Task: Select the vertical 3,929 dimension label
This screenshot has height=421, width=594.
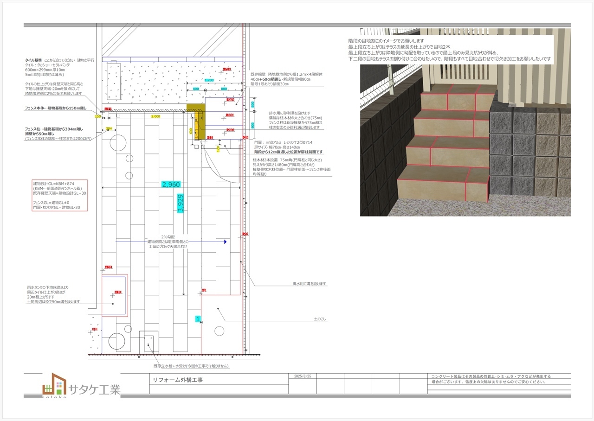Action: (181, 203)
